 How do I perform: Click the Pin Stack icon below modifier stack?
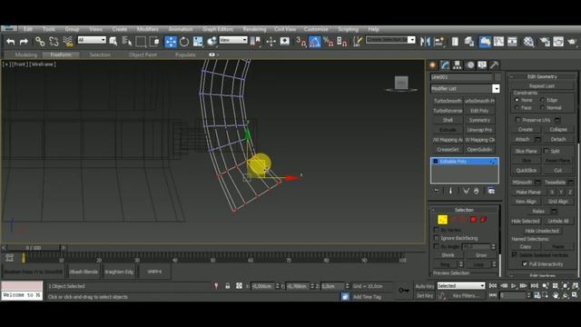tap(437, 191)
